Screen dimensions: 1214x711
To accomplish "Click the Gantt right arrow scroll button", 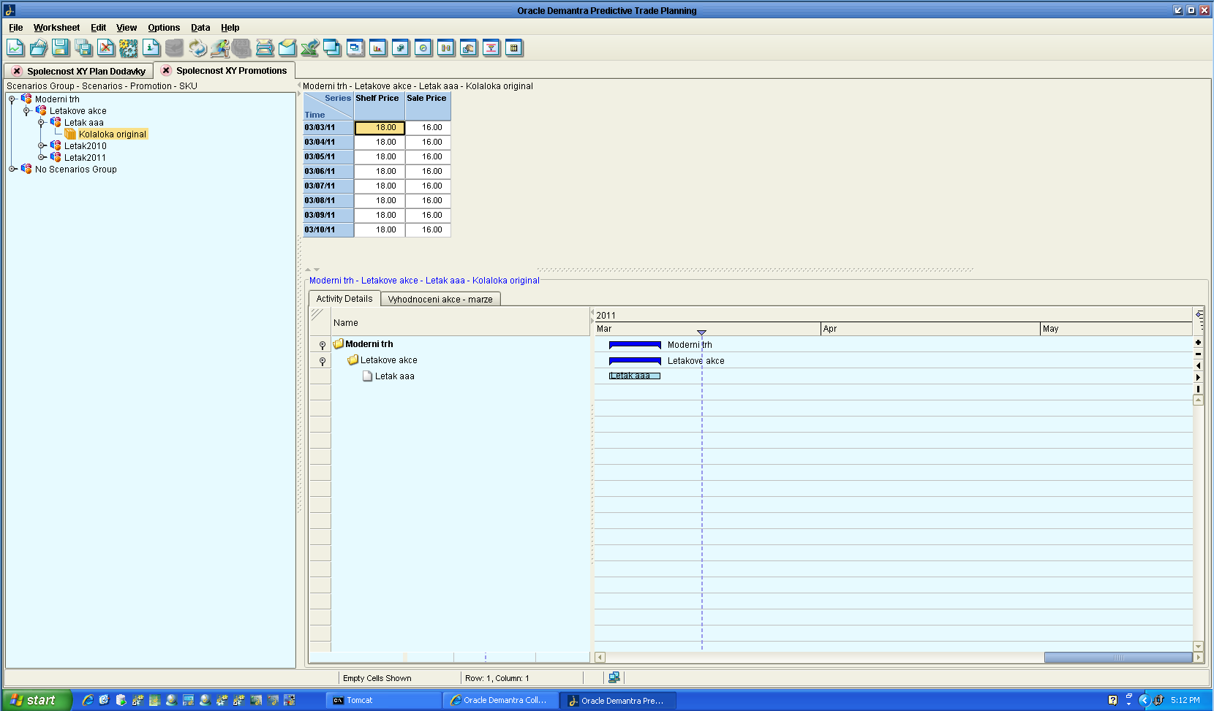I will 1198,377.
